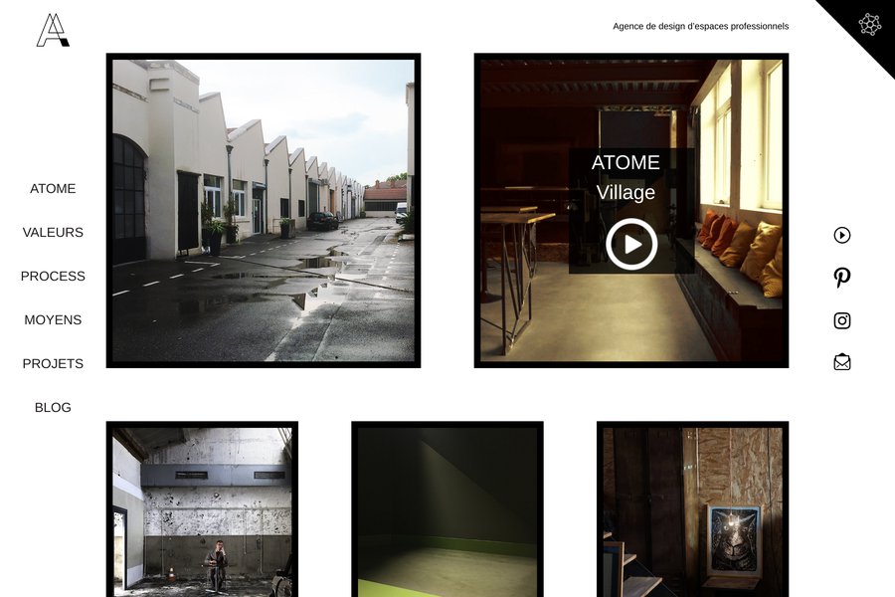Open the VALEURS section
The width and height of the screenshot is (895, 597).
53,233
